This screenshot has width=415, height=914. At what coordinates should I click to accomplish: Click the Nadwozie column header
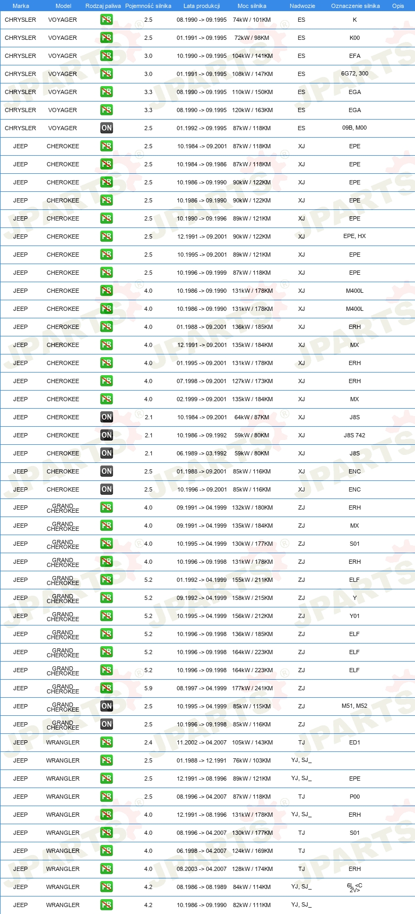302,6
